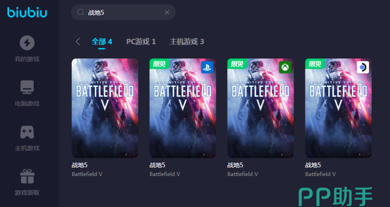Select the 全部 4 tab
The image size is (390, 207).
(102, 41)
